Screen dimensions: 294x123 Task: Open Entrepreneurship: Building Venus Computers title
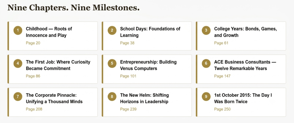148,65
